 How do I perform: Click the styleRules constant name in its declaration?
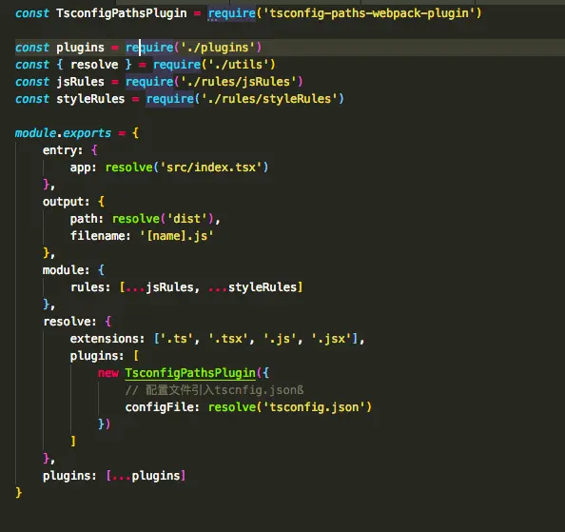click(x=90, y=99)
